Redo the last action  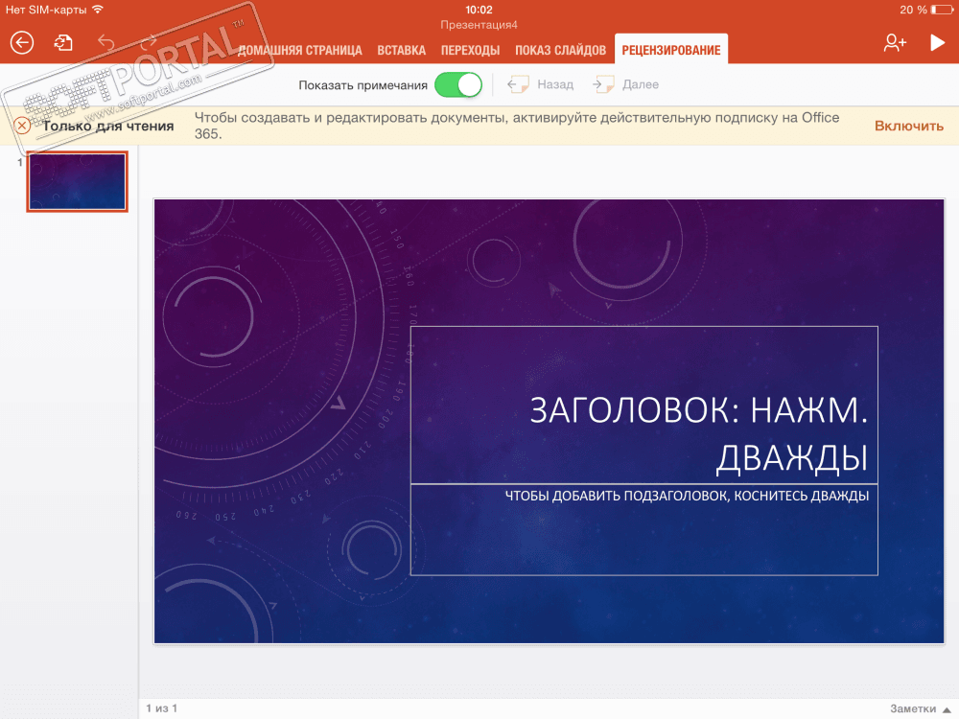pyautogui.click(x=149, y=42)
